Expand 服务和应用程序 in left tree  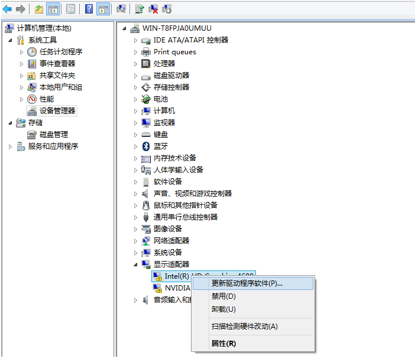click(11, 146)
